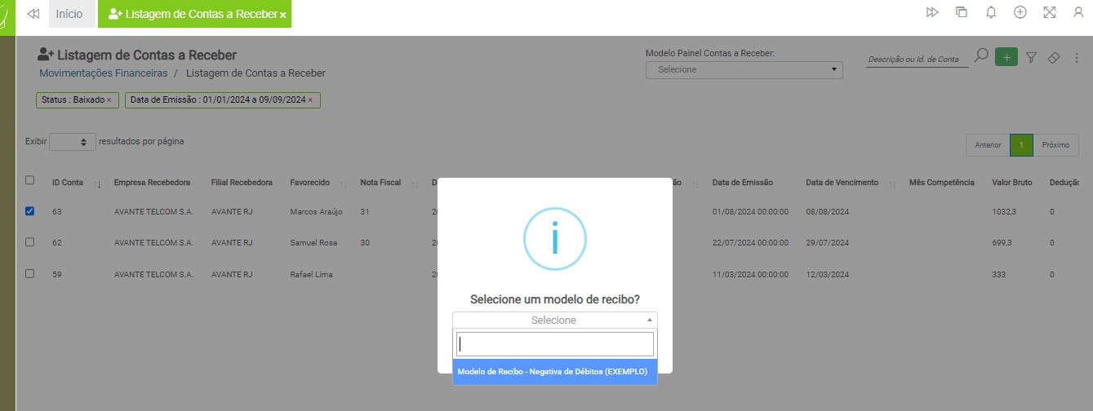Tick the select-all checkbox in table header
This screenshot has height=411, width=1093.
[30, 180]
